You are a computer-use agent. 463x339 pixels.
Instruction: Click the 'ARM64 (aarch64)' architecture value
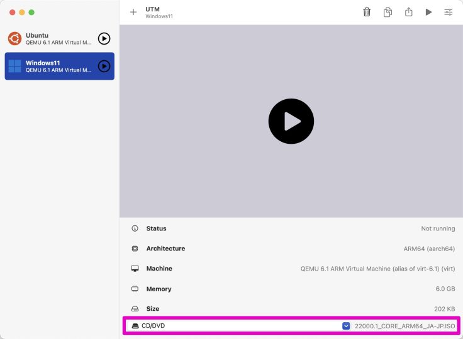(x=429, y=249)
